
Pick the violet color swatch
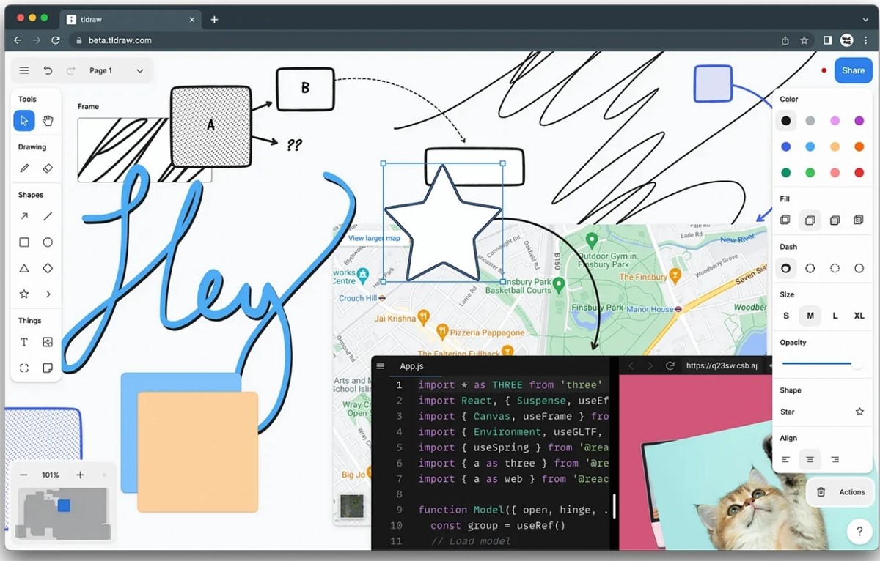pos(859,120)
